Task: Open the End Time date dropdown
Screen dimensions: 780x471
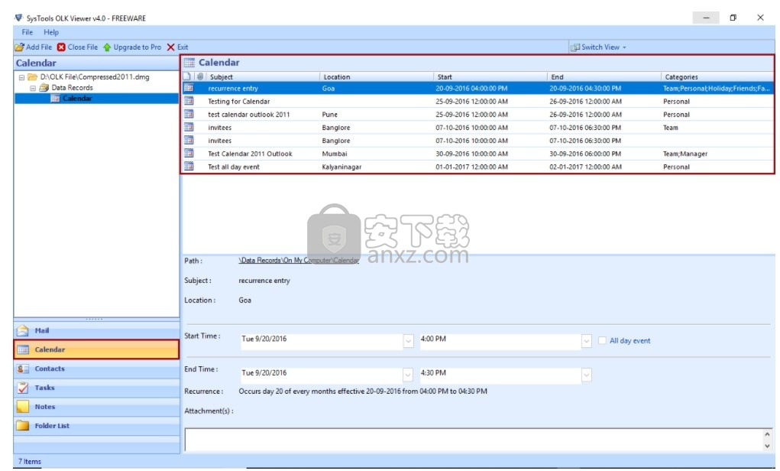Action: tap(408, 375)
